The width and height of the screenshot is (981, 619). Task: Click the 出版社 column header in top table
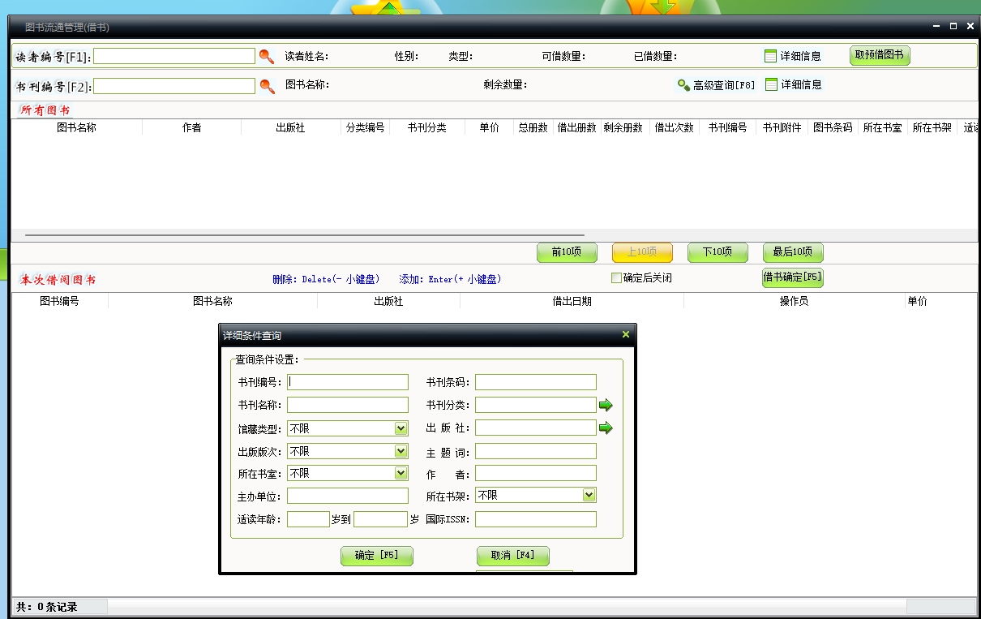pyautogui.click(x=290, y=127)
